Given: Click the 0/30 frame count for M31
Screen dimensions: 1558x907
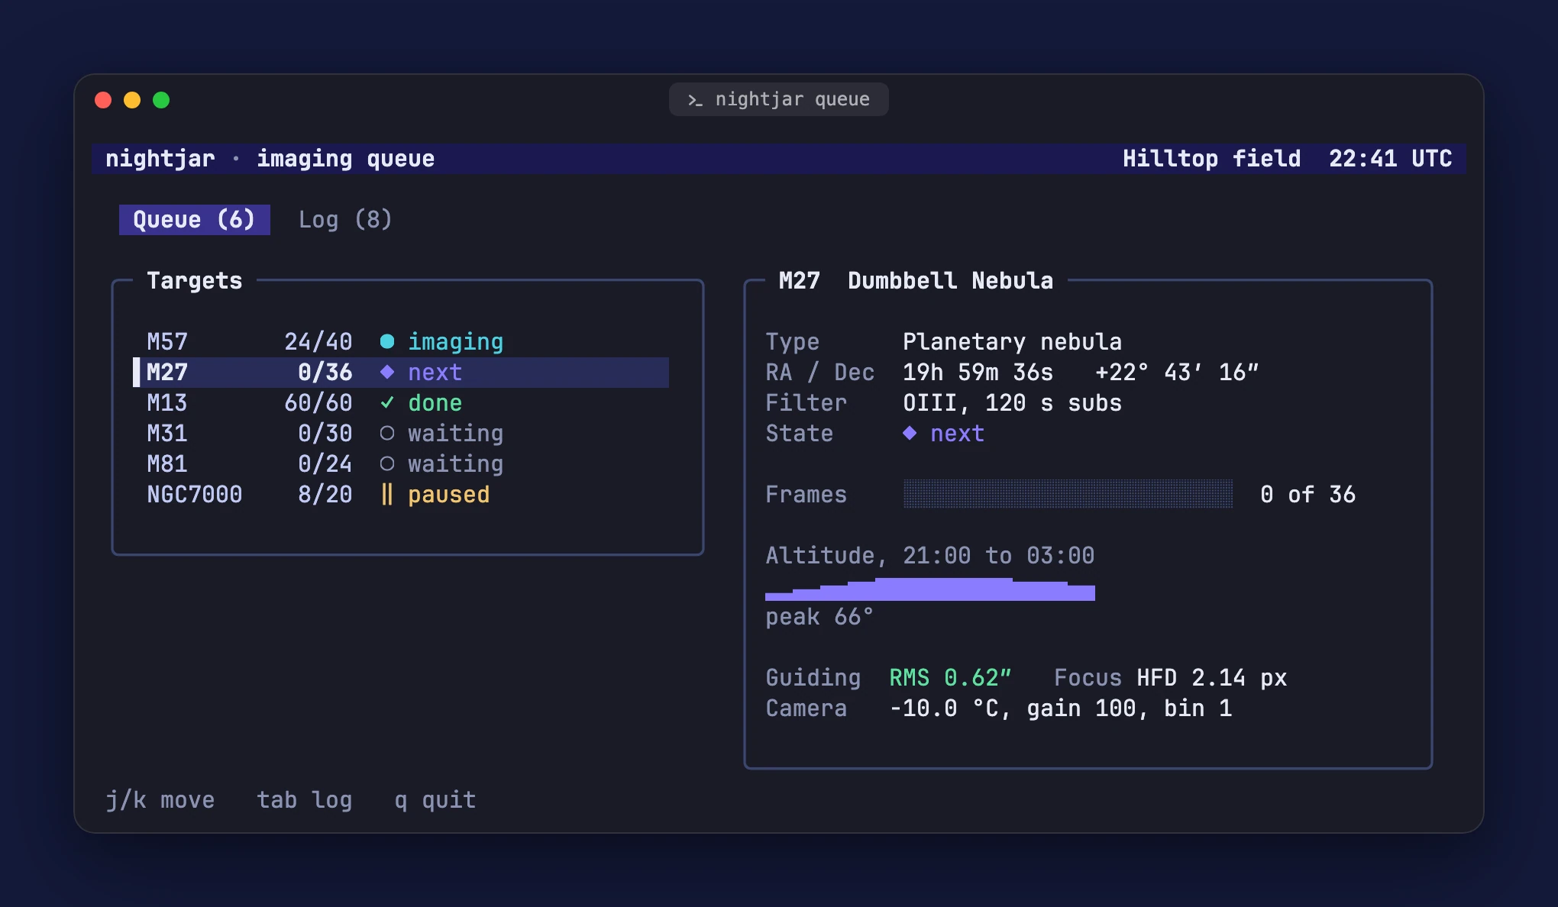Looking at the screenshot, I should coord(325,433).
